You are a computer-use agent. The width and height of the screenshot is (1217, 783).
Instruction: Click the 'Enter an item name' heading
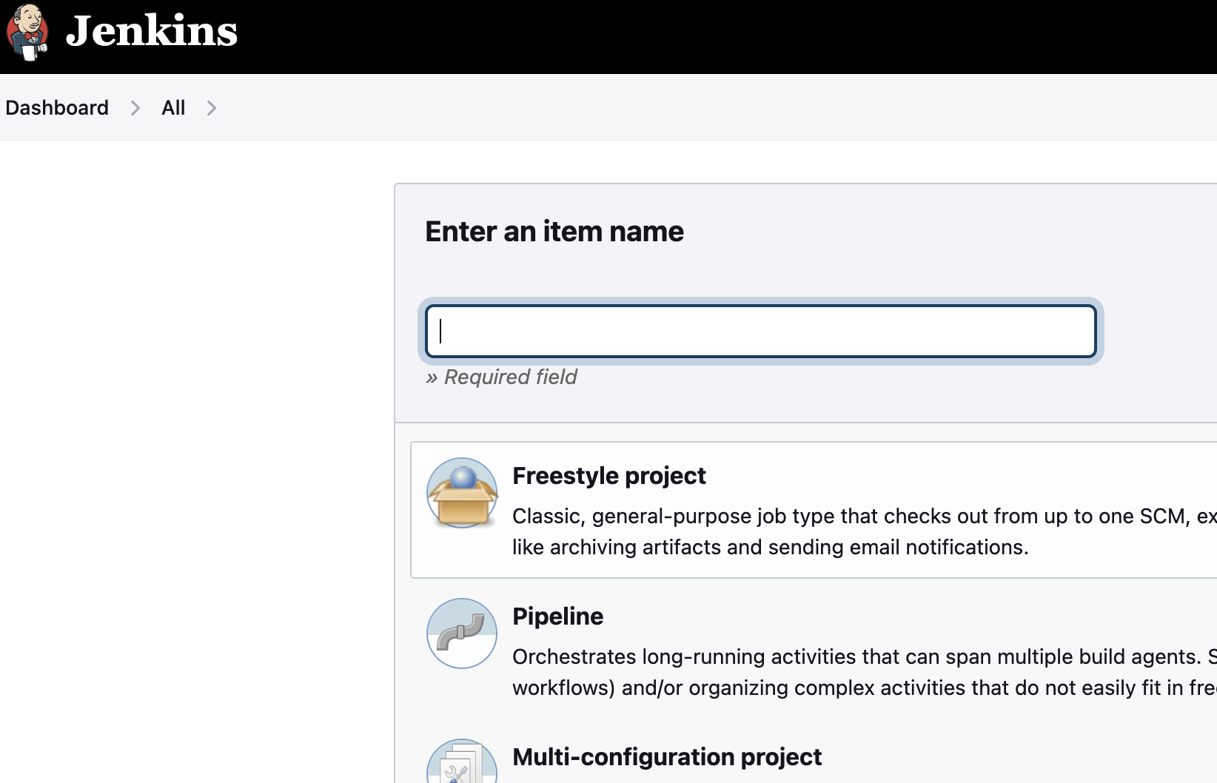point(554,232)
